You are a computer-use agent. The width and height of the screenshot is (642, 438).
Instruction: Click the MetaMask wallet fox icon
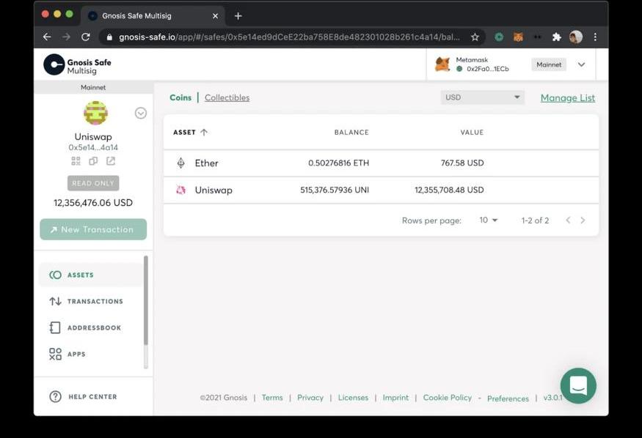tap(442, 64)
